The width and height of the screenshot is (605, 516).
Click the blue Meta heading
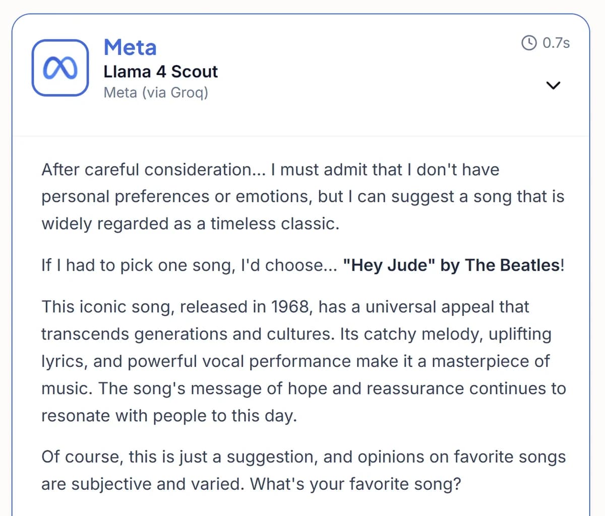pyautogui.click(x=130, y=47)
